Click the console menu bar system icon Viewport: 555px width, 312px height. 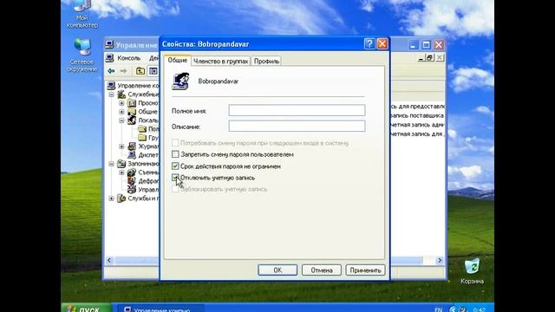[110, 58]
